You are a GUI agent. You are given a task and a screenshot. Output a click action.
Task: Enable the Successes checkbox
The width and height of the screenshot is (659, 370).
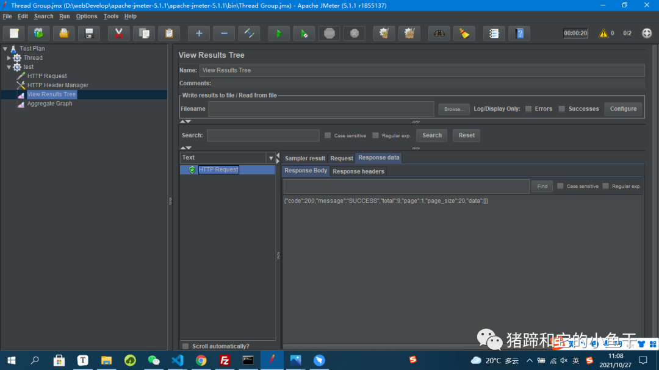(x=561, y=109)
